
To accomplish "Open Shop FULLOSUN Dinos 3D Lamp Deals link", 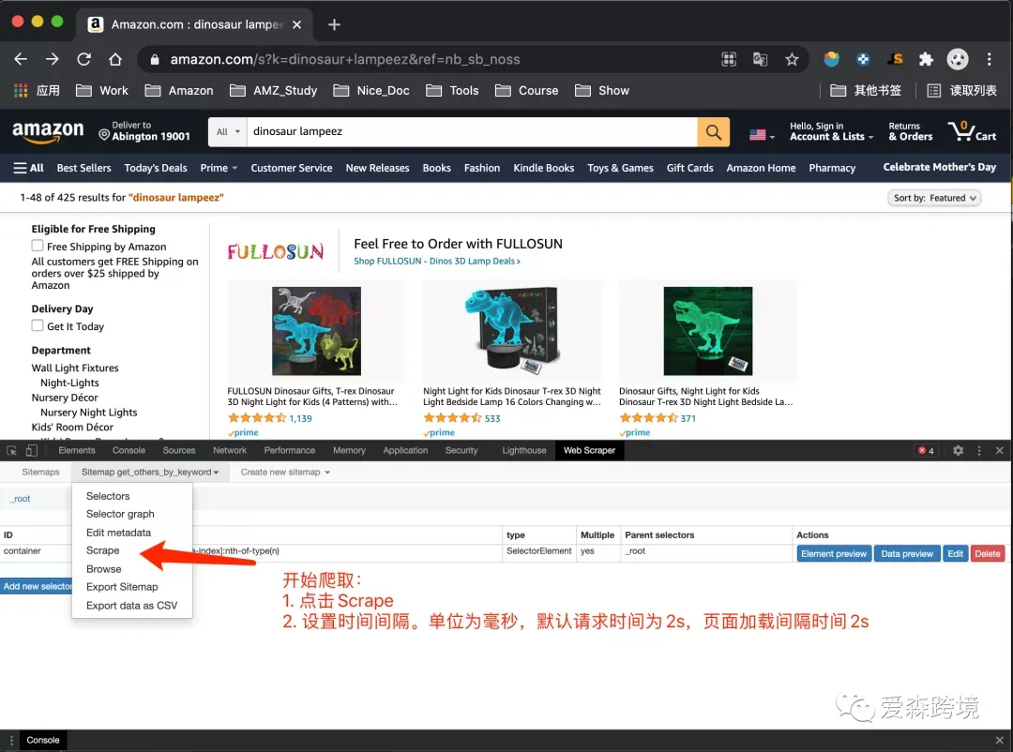I will pyautogui.click(x=437, y=261).
